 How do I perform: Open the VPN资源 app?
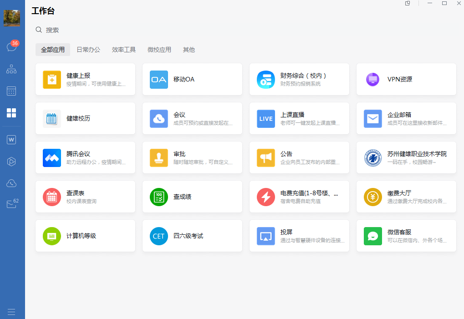pyautogui.click(x=406, y=79)
